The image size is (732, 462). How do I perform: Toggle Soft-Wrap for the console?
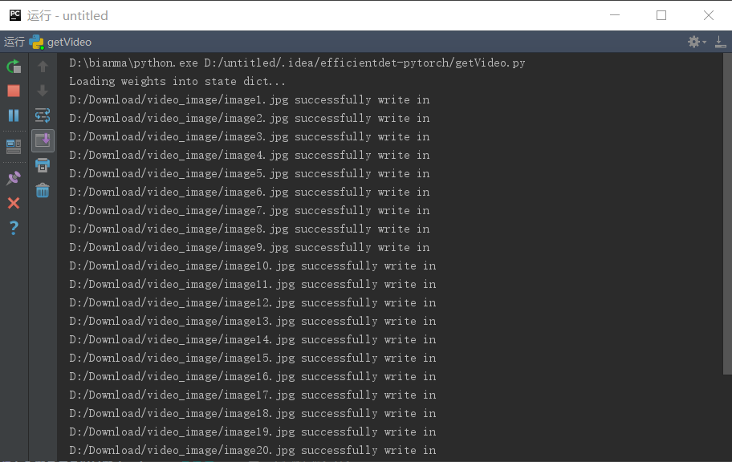[42, 115]
